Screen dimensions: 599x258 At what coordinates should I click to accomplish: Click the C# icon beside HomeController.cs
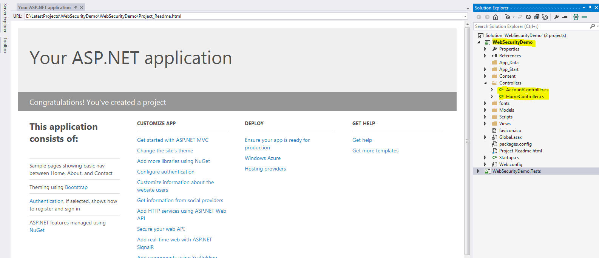point(501,97)
